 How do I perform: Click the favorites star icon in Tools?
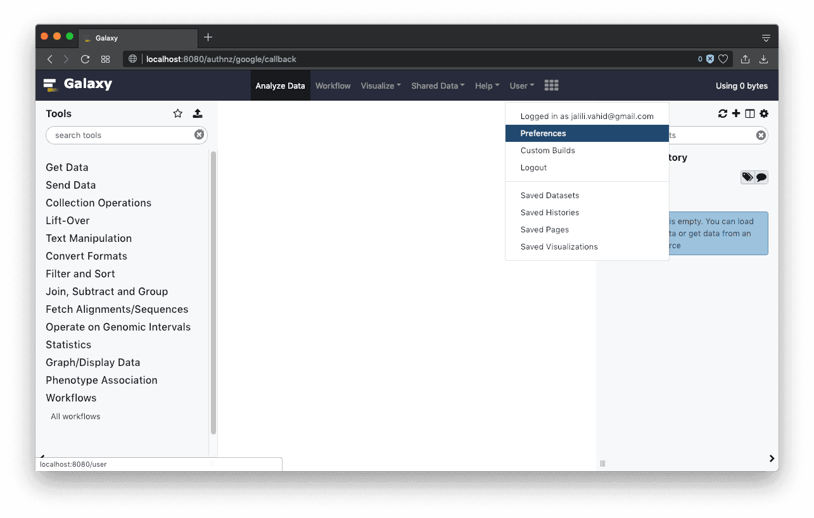tap(177, 113)
